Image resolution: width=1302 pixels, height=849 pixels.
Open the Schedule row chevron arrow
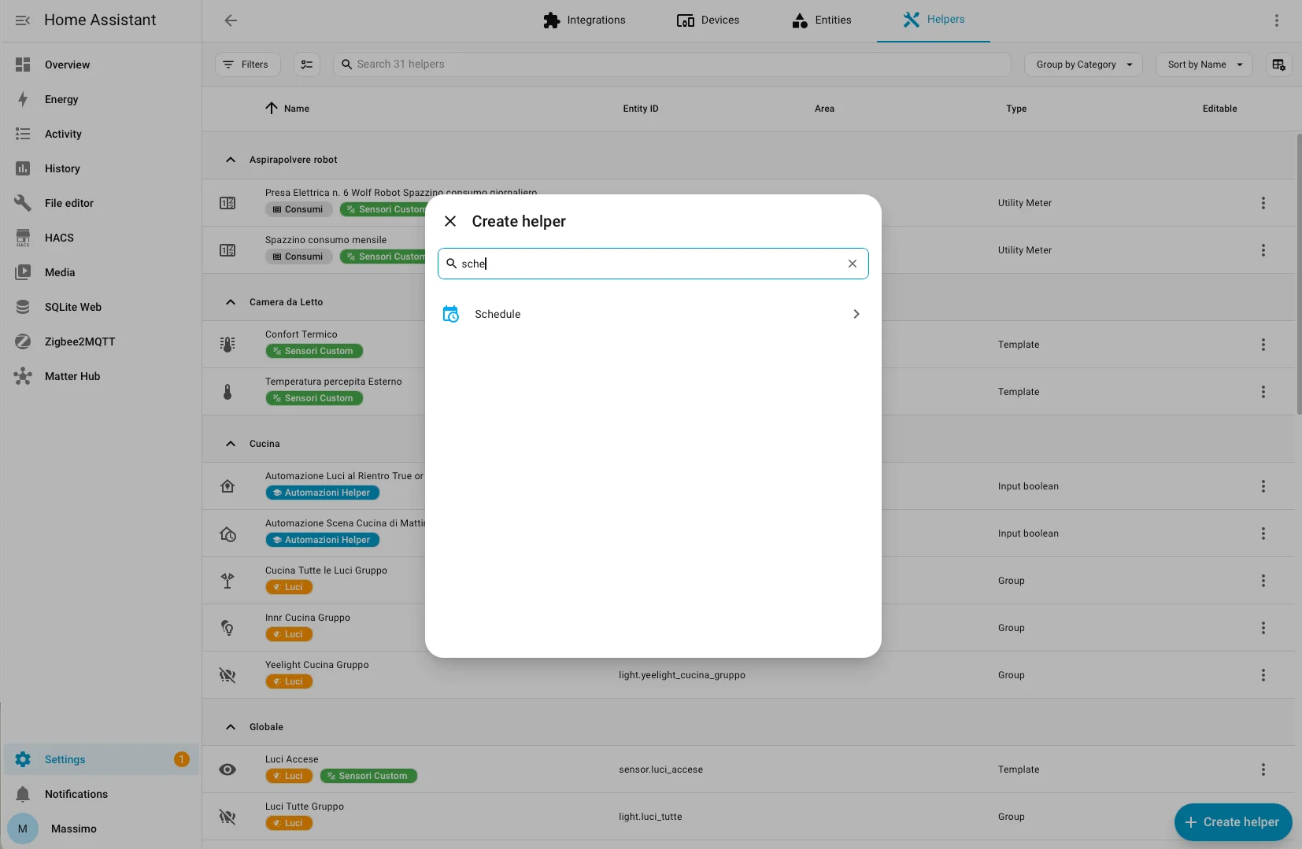pyautogui.click(x=856, y=314)
